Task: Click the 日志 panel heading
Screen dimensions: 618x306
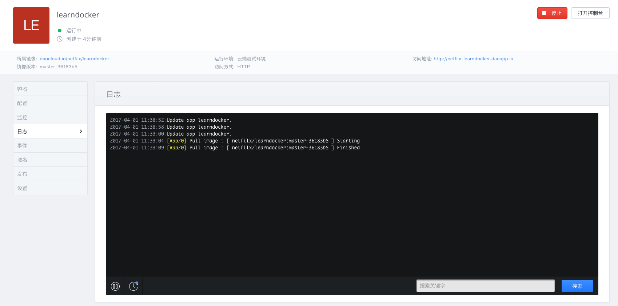Action: coord(113,94)
